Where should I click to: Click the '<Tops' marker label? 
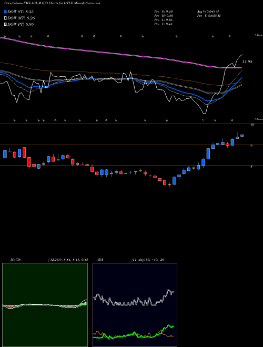[x=258, y=35]
